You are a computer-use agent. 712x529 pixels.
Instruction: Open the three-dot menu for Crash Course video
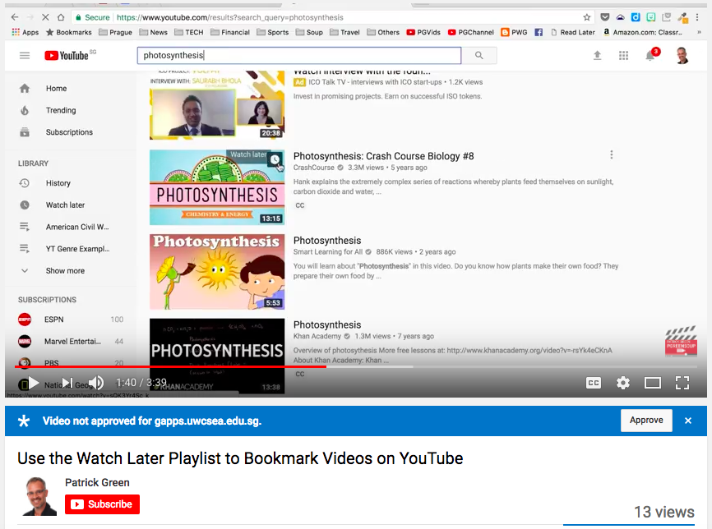click(612, 154)
